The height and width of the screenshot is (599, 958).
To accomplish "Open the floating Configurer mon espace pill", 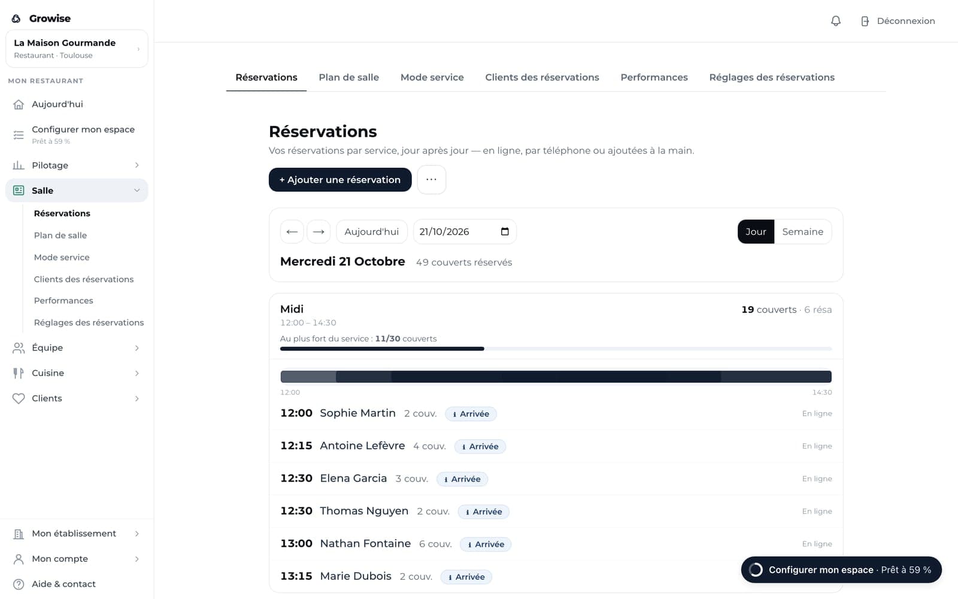I will click(x=841, y=570).
